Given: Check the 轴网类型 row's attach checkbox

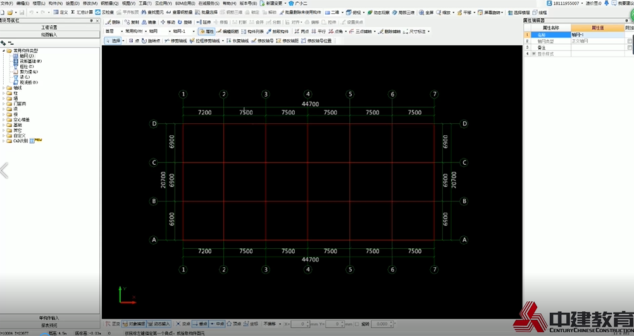Looking at the screenshot, I should click(630, 41).
